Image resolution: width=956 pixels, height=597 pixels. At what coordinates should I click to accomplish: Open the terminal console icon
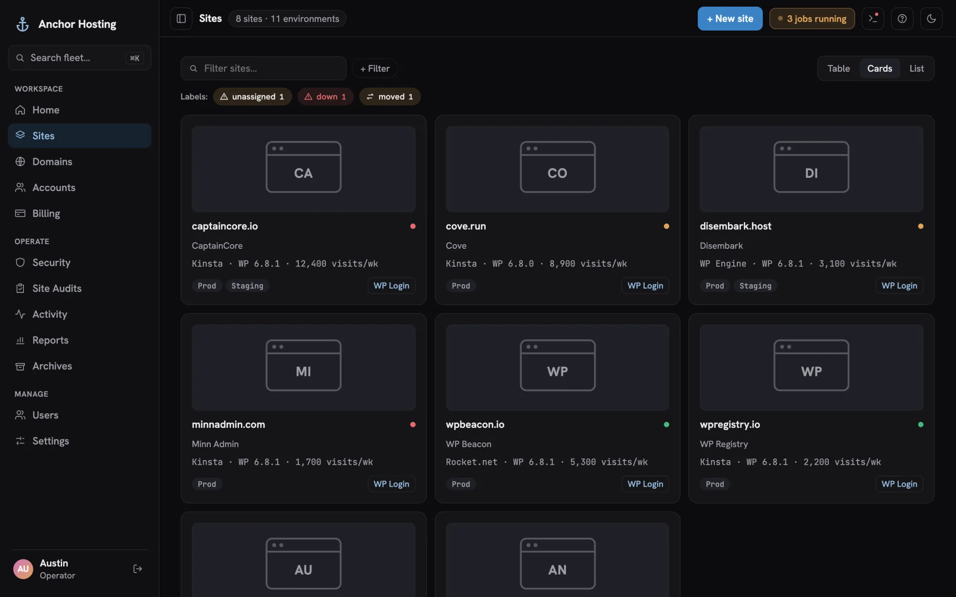click(873, 19)
